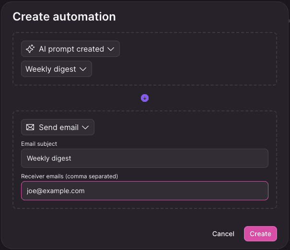Expand the chevron next to AI prompt created

pyautogui.click(x=111, y=49)
